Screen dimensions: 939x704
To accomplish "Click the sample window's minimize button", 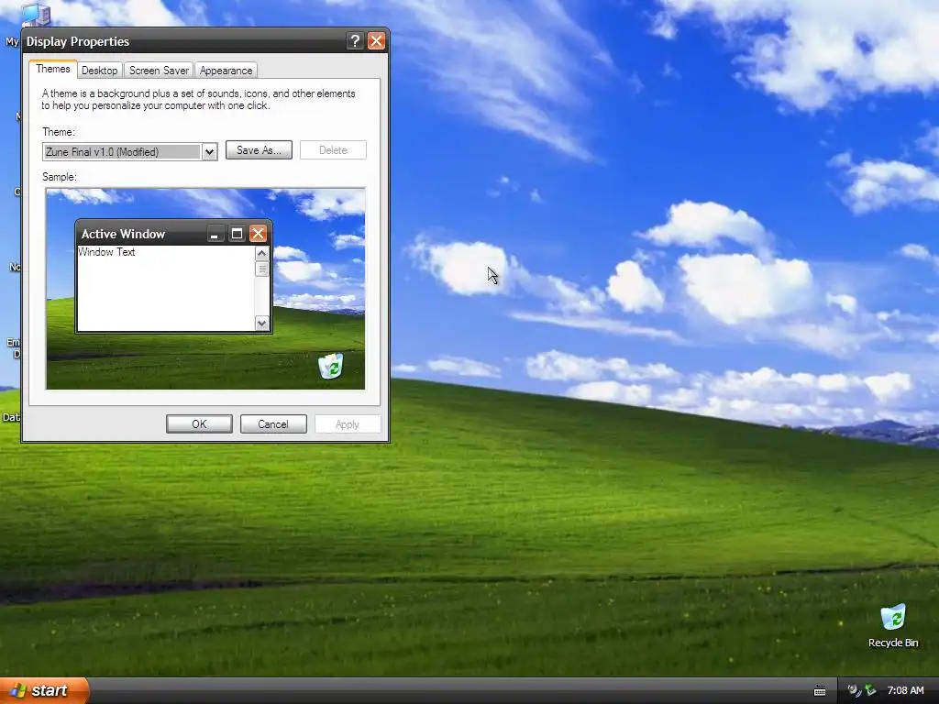I will tap(215, 234).
